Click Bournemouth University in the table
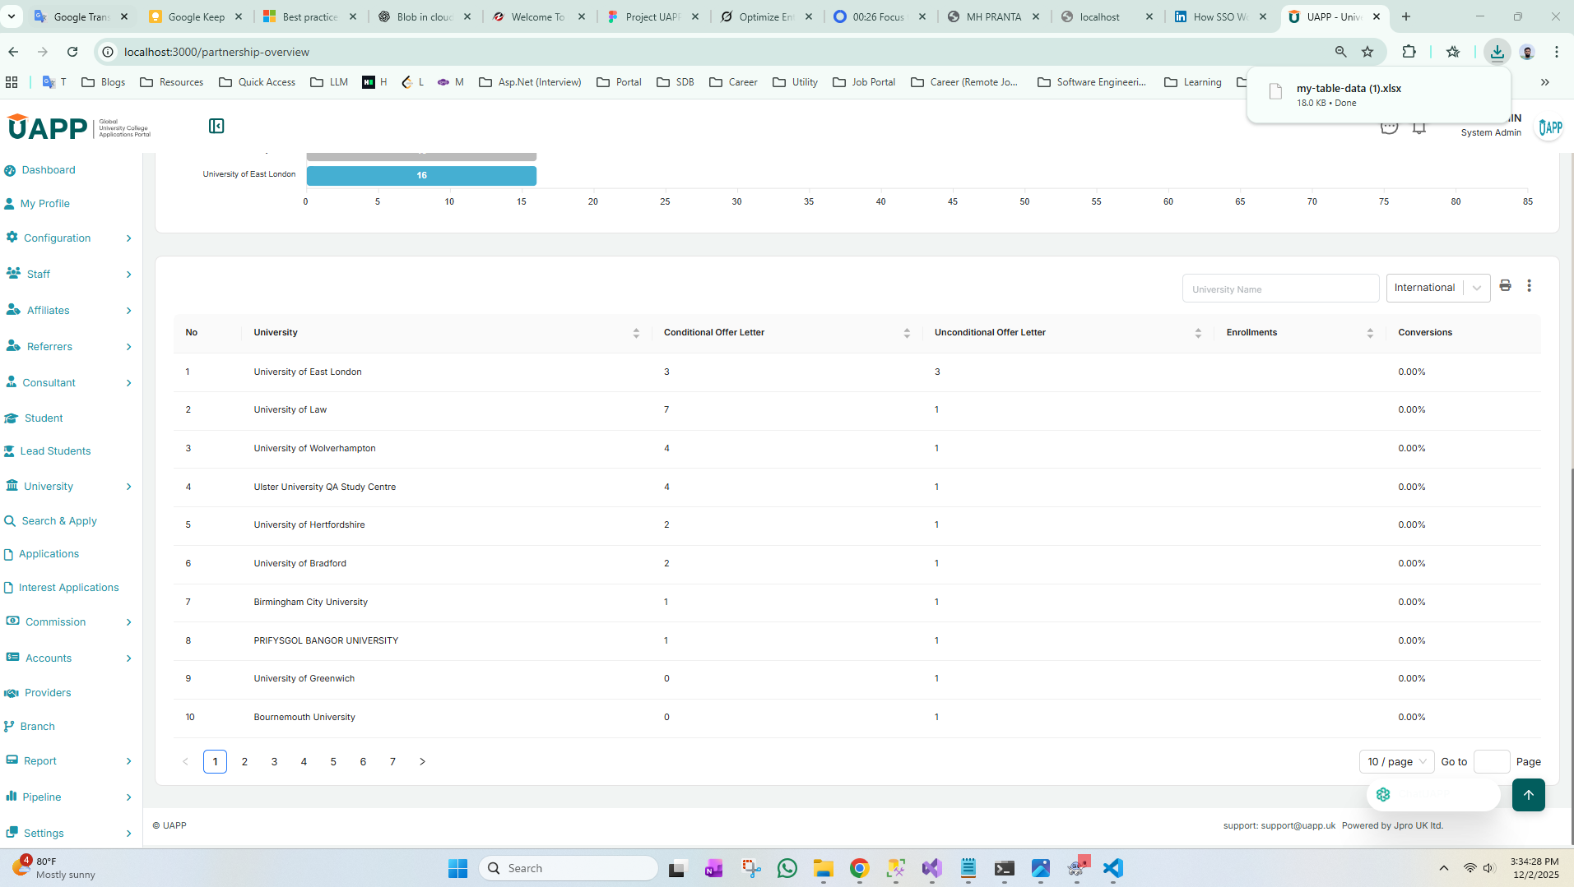 pos(304,718)
